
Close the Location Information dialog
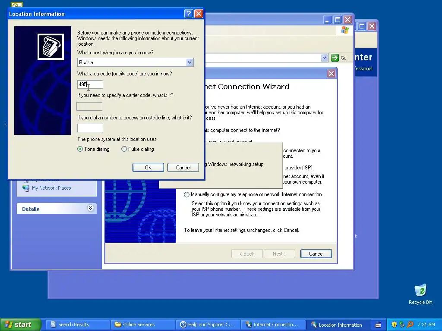point(199,13)
